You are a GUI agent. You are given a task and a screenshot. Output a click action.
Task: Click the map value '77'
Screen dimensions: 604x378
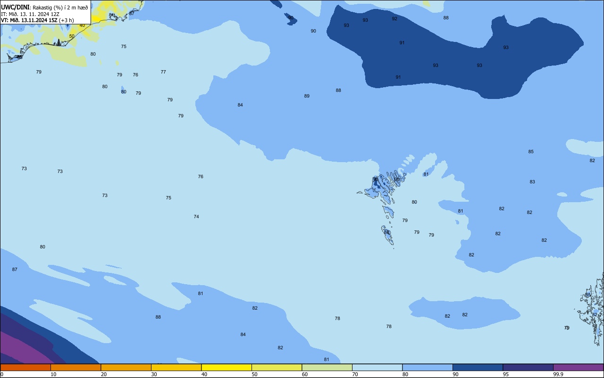coord(163,72)
